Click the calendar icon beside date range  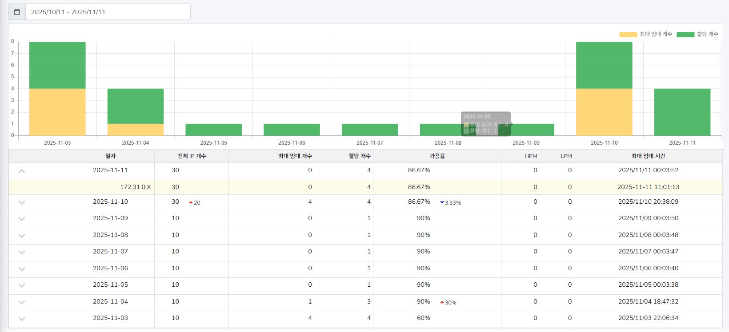(17, 12)
